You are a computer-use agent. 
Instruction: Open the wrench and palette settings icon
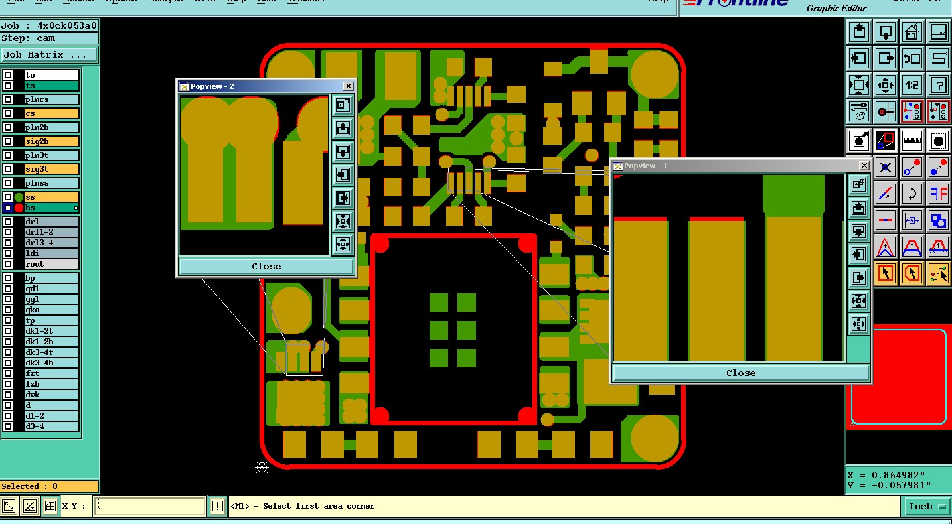859,111
